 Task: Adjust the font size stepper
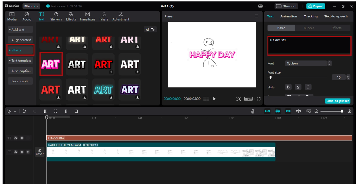point(348,77)
